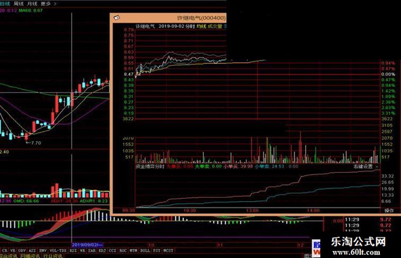
Task: Select the KDJ indicator tab
Action: pyautogui.click(x=102, y=251)
